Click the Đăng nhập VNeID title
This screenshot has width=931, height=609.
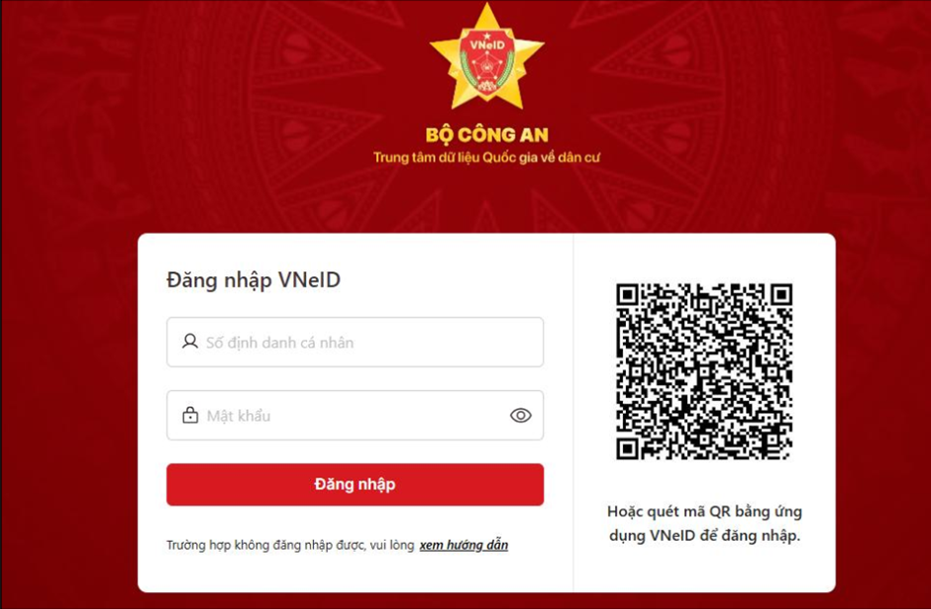point(254,279)
